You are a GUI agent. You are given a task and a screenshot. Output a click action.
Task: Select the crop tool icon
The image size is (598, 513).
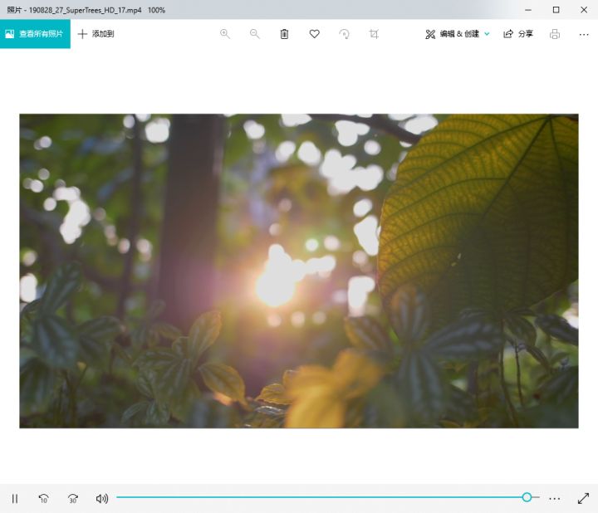pyautogui.click(x=374, y=34)
